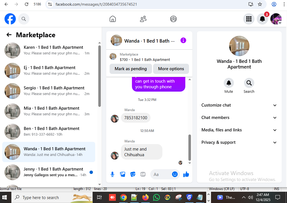
Task: Click the back arrow beside Marketplace
Action: click(9, 35)
